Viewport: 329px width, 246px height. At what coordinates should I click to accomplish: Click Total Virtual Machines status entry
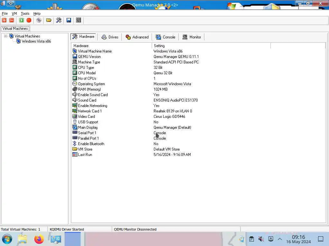[x=21, y=229]
